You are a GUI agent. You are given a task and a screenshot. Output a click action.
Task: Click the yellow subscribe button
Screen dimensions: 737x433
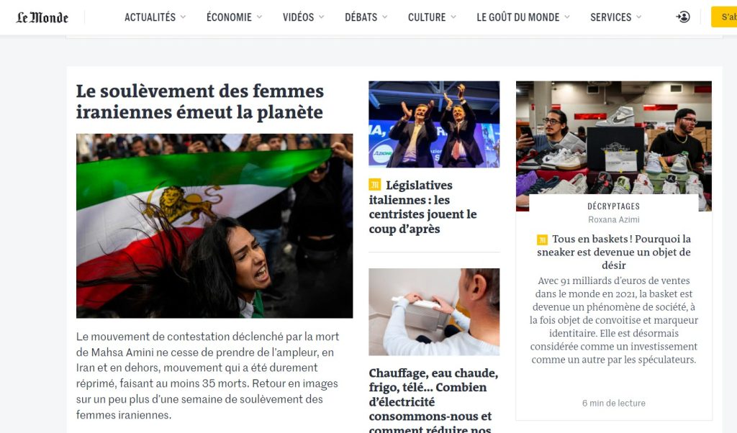click(724, 17)
